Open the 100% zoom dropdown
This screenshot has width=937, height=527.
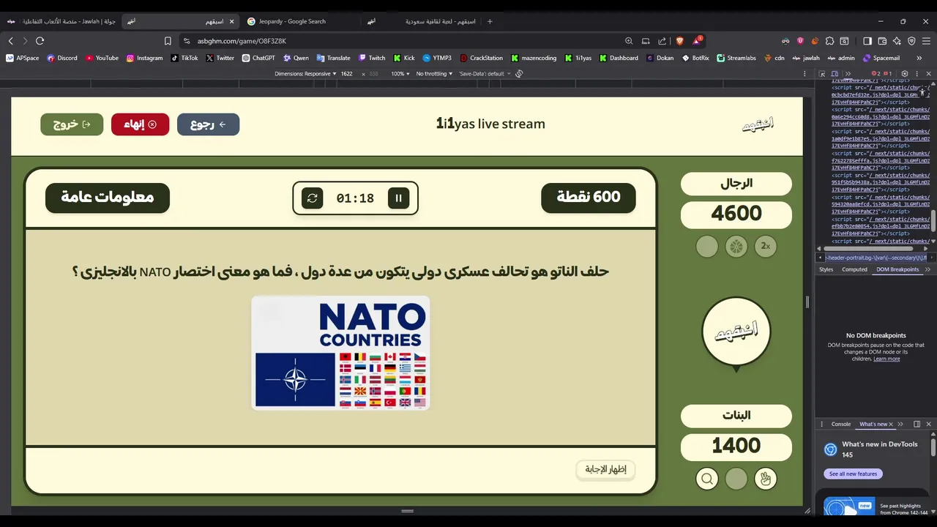(x=399, y=74)
